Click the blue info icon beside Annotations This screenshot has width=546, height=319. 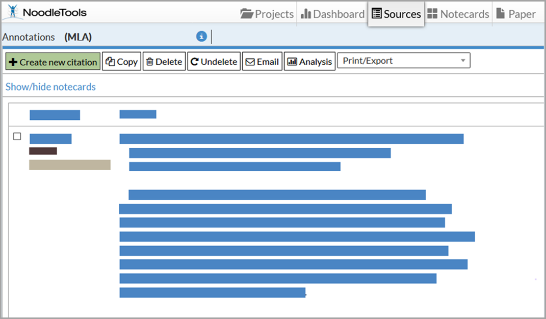click(x=201, y=37)
